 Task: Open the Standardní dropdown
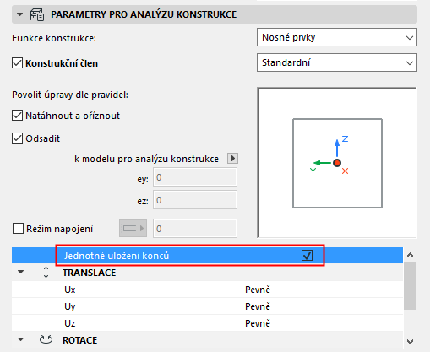click(337, 62)
